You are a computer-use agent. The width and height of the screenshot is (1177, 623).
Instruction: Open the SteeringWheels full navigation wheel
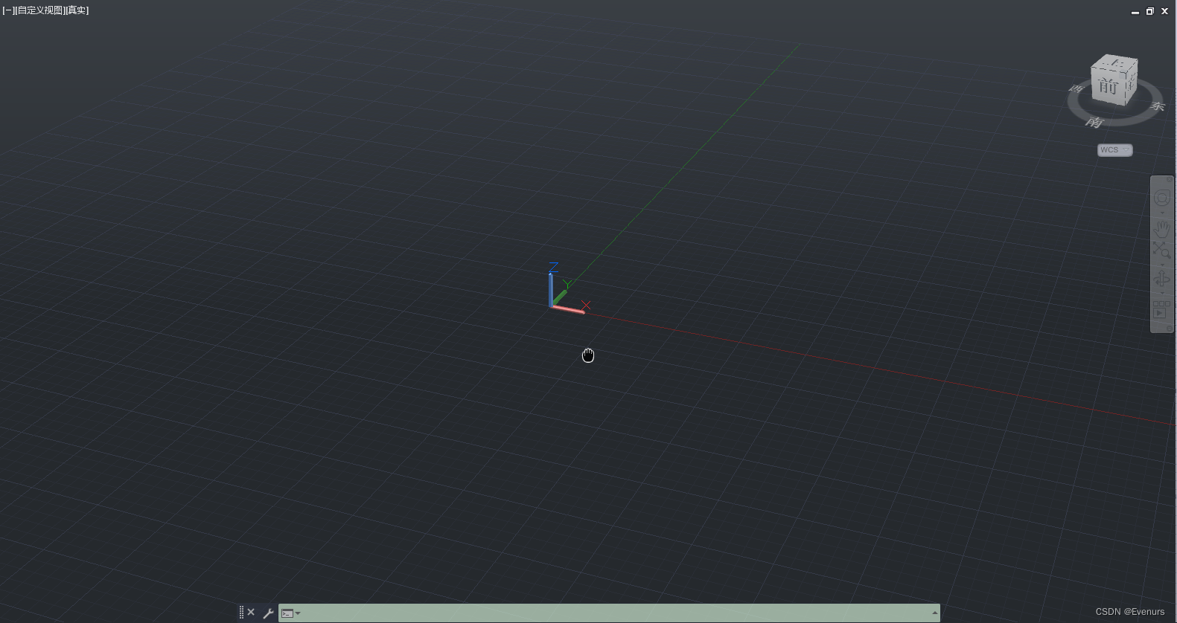click(x=1162, y=198)
